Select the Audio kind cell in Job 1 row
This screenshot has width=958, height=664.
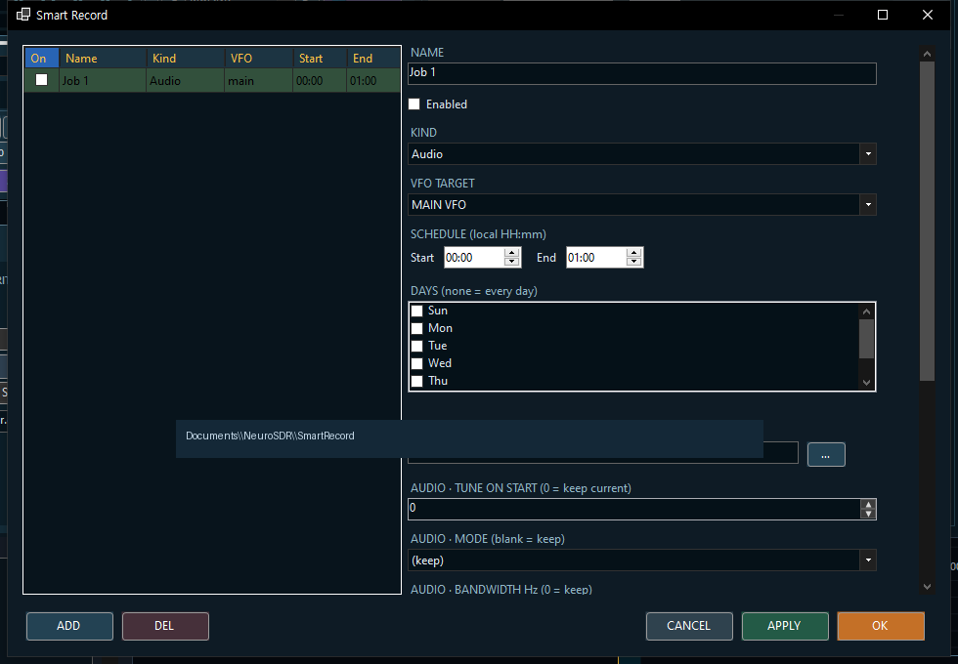[x=185, y=80]
